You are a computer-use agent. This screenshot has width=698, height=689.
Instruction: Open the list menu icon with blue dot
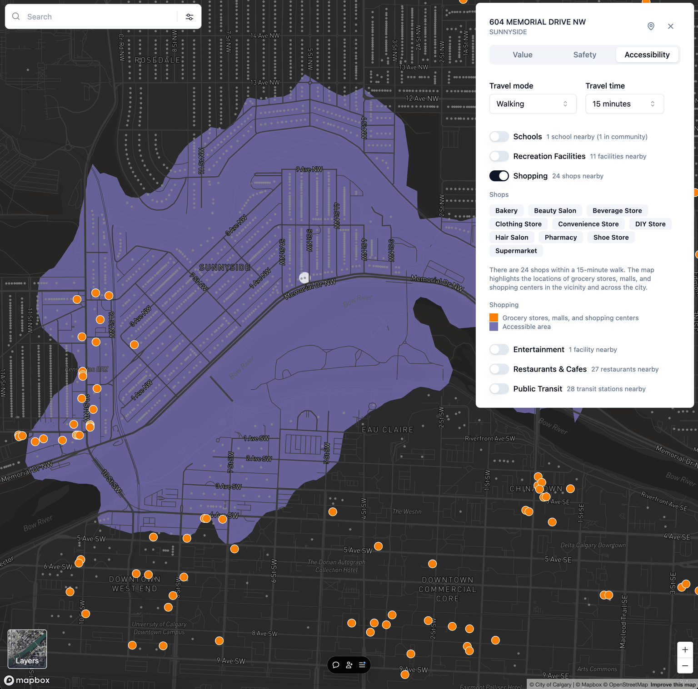pyautogui.click(x=362, y=665)
